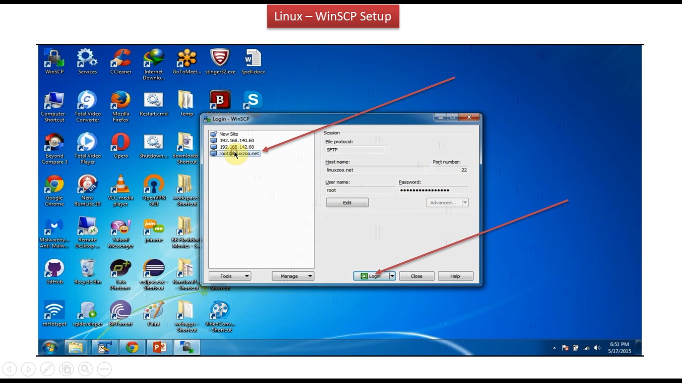This screenshot has height=383, width=682.
Task: Open Windows Explorer from the taskbar
Action: (x=76, y=348)
